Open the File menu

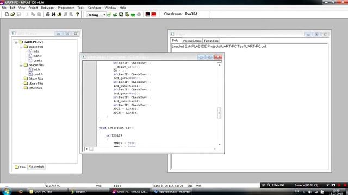click(x=4, y=8)
